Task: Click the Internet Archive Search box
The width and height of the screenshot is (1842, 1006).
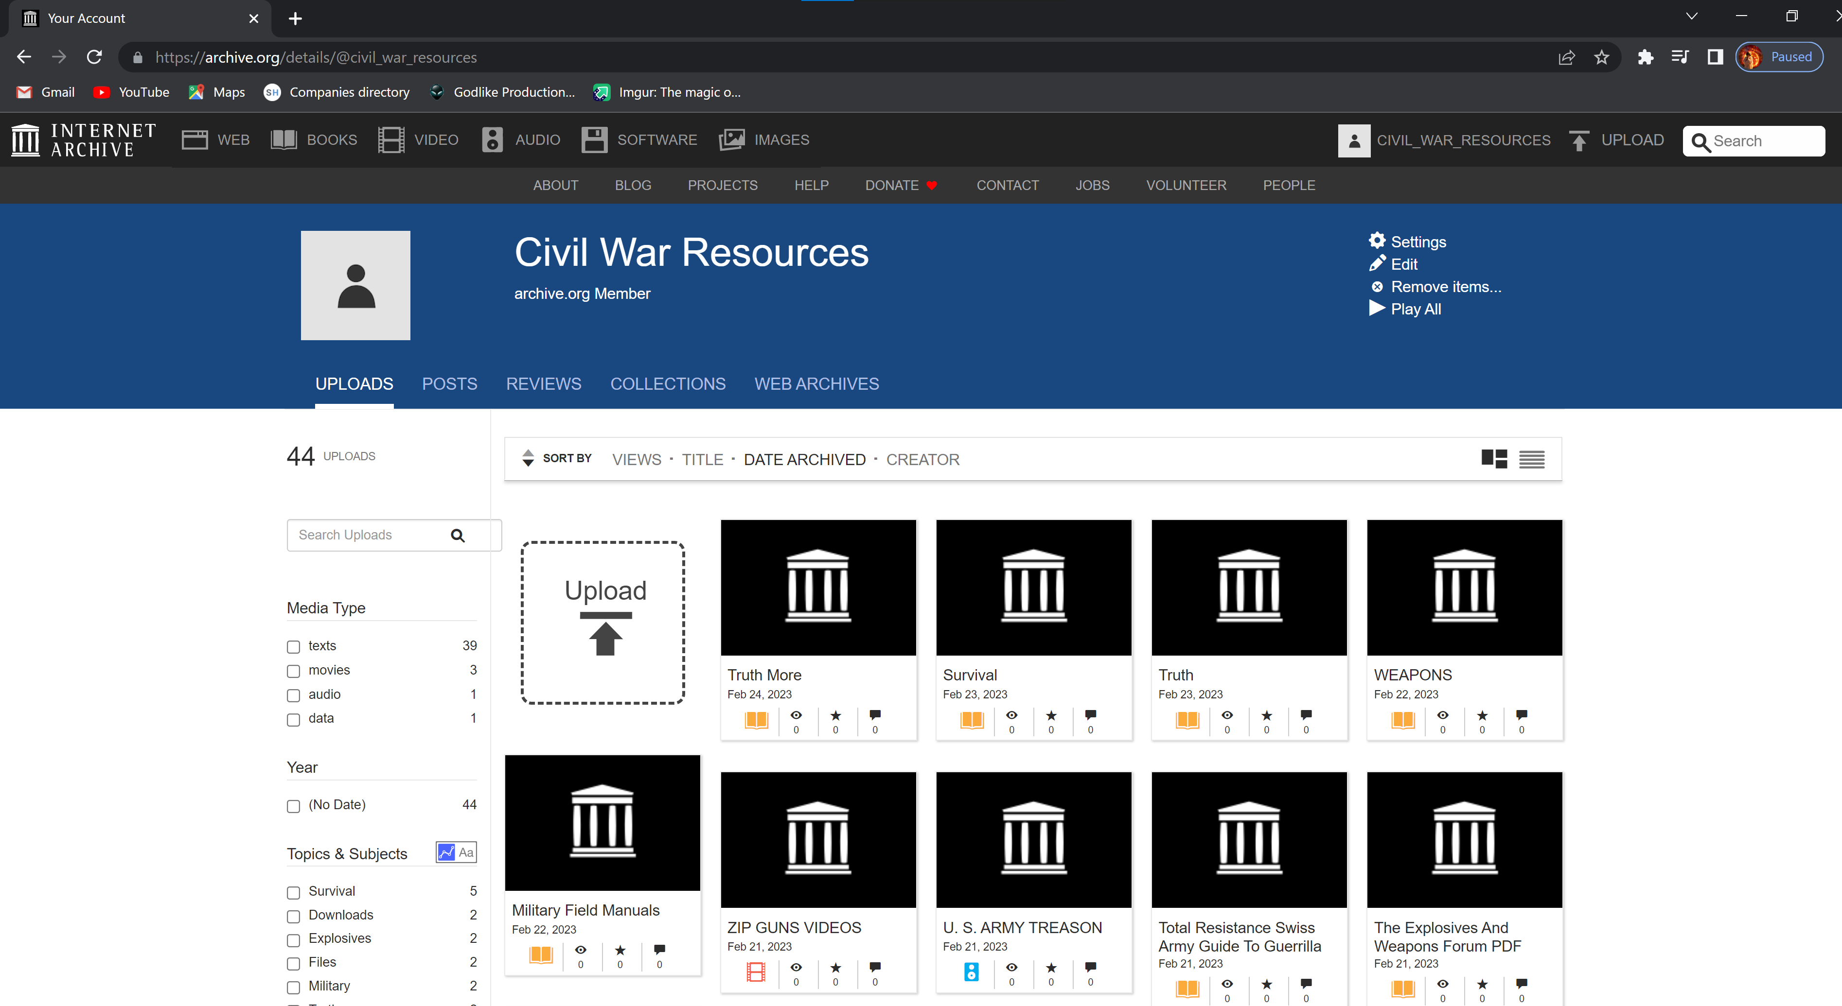Action: [x=1753, y=141]
